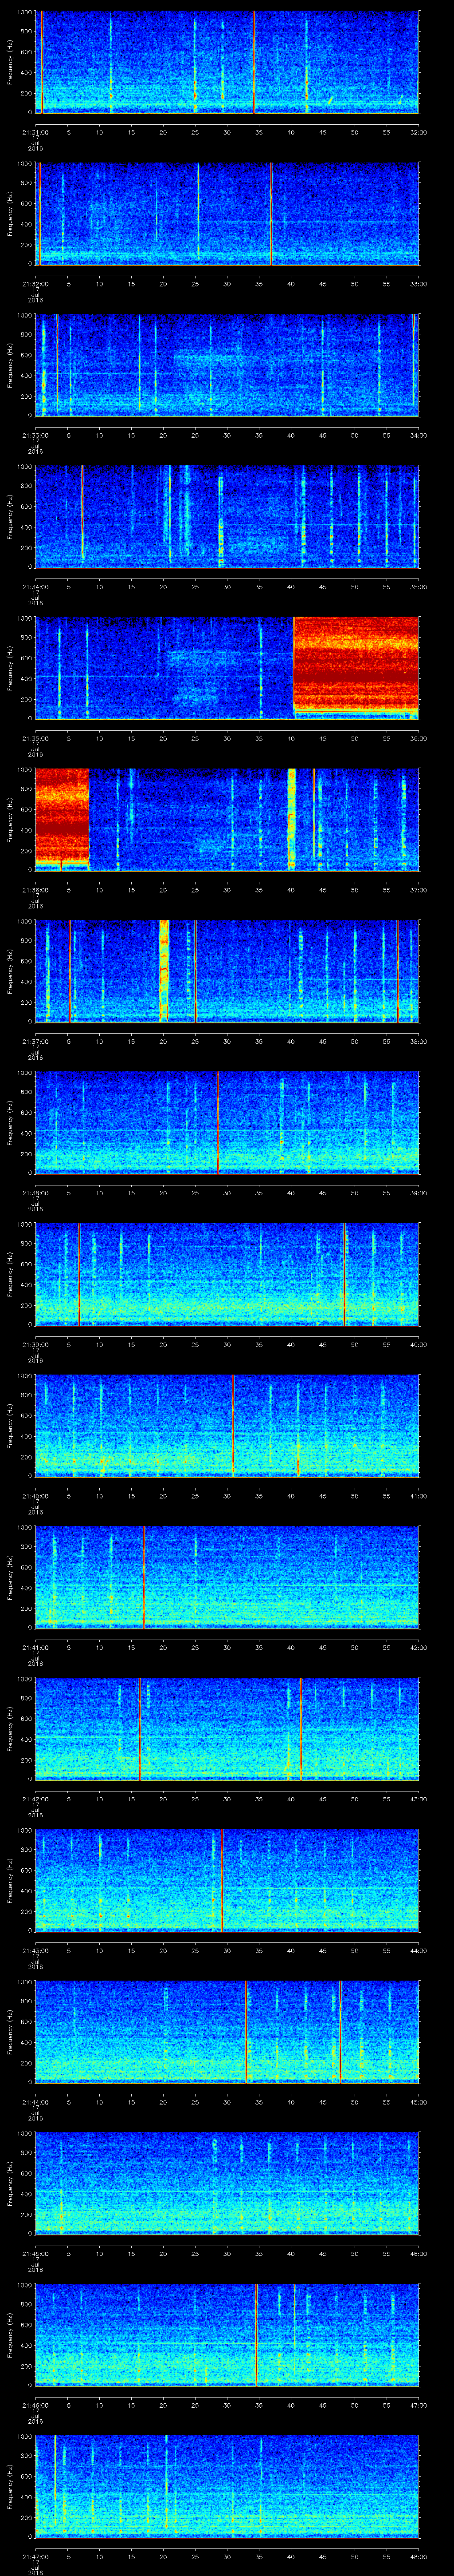Viewport: 454px width, 2576px height.
Task: Click the 44:00 end-time label
Action: pyautogui.click(x=418, y=1950)
